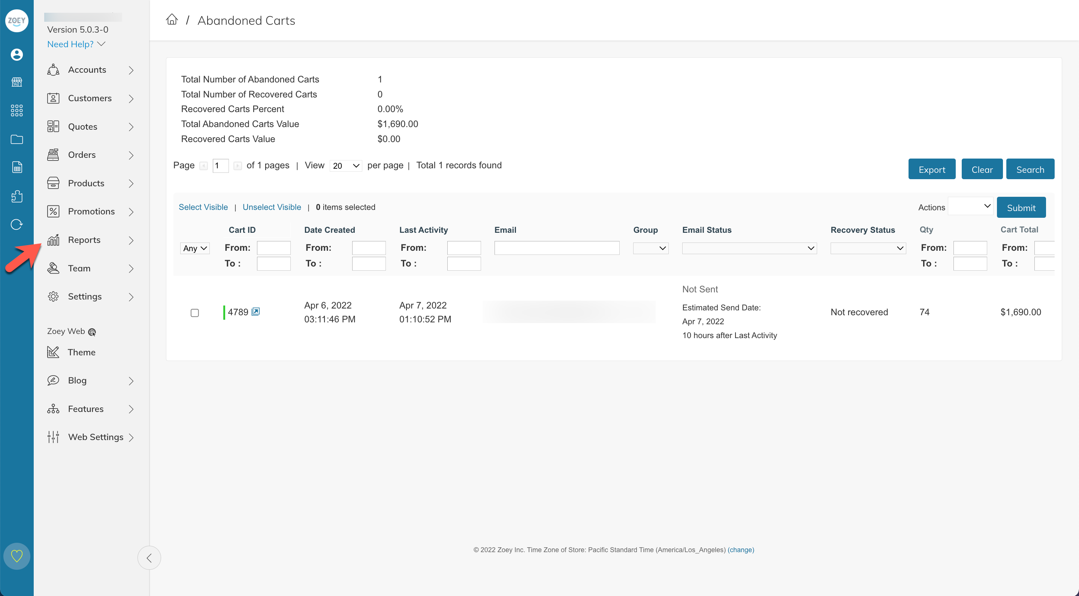
Task: Check the checkbox for cart 4789
Action: (x=195, y=313)
